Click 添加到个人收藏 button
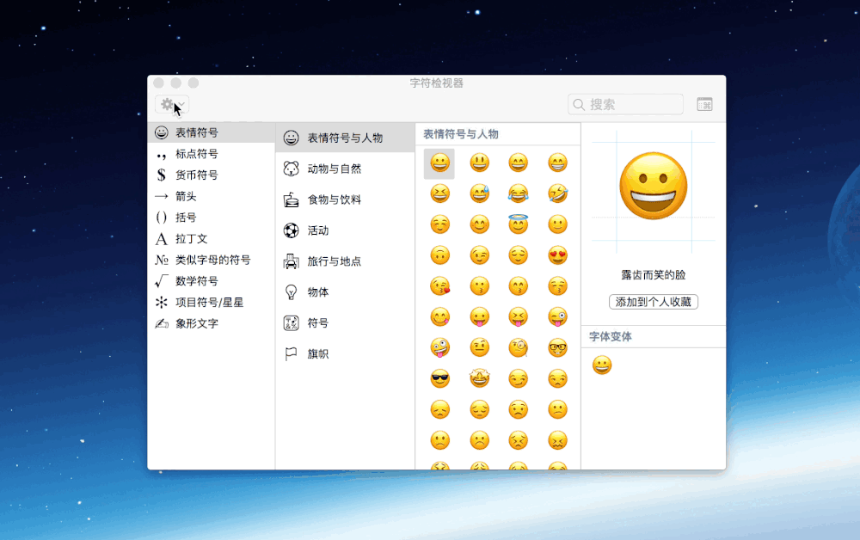 (654, 302)
